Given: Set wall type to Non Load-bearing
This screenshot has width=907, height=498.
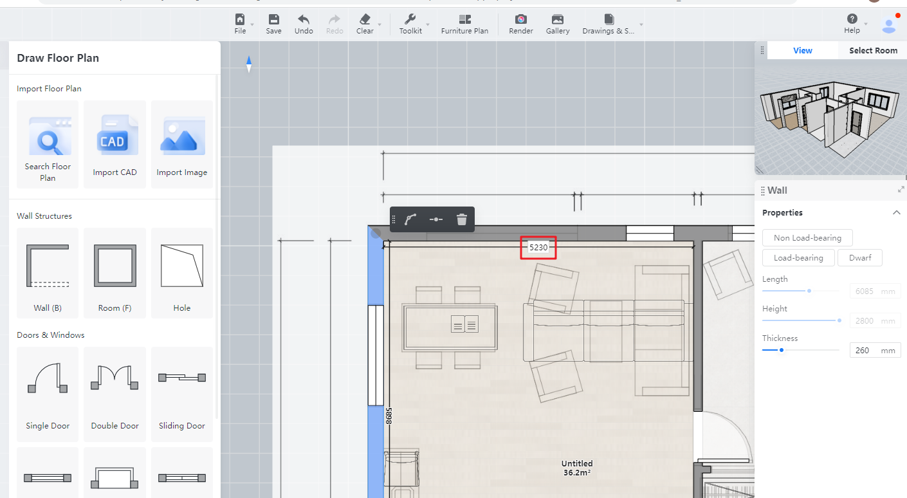Looking at the screenshot, I should (x=807, y=238).
